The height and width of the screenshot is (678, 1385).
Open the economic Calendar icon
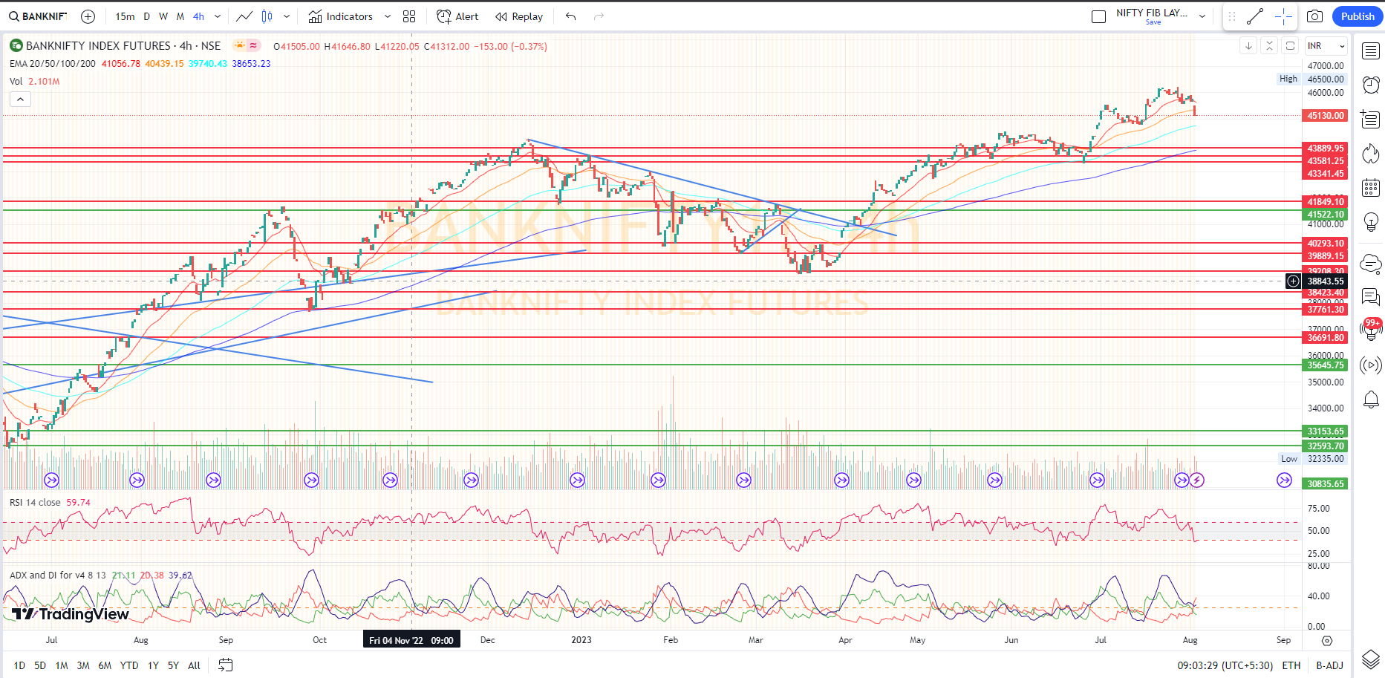[x=1370, y=187]
